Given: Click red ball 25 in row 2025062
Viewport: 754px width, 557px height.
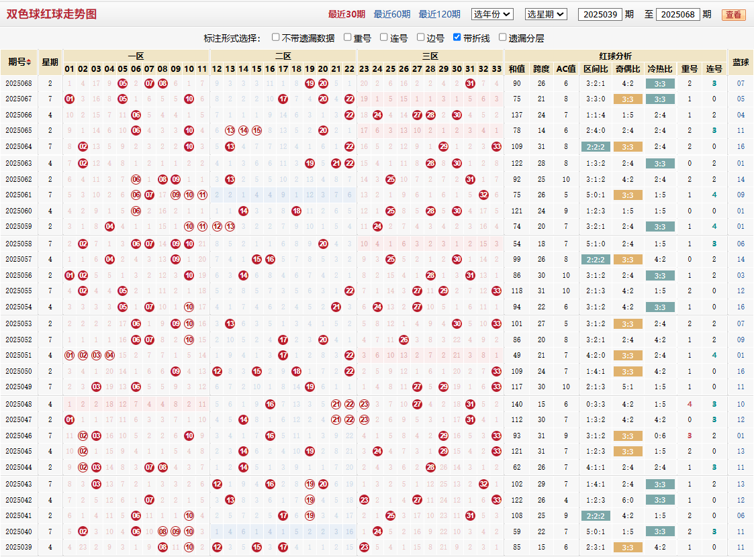Looking at the screenshot, I should (391, 179).
